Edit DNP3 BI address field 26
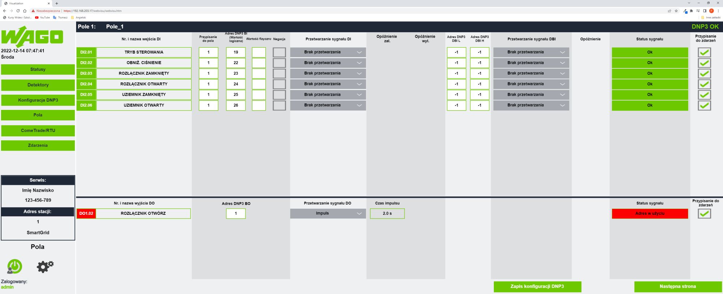Viewport: 723px width, 294px height. point(236,106)
